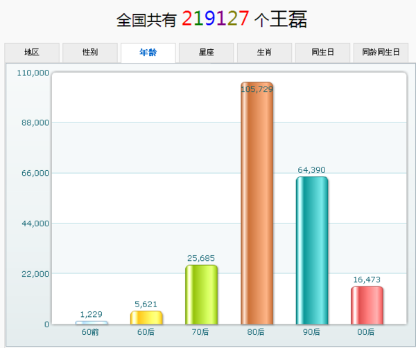Click the green 70后 bar
Viewport: 416px width, 348px height.
point(201,295)
